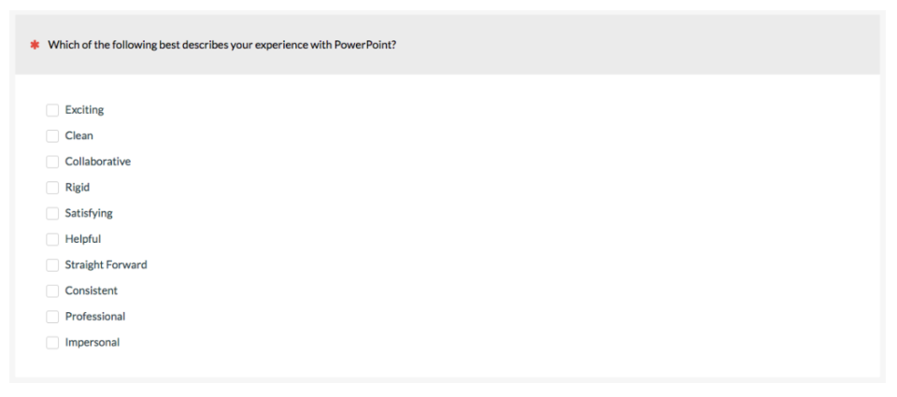Tick the Consistent checkbox
897x397 pixels.
[x=52, y=291]
